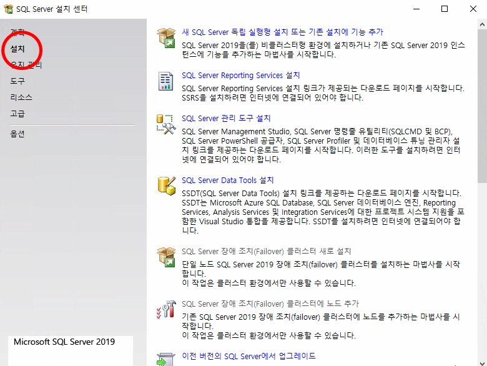The height and width of the screenshot is (366, 487).
Task: Open SQL Server 관리 도구 설치 link
Action: tap(226, 118)
